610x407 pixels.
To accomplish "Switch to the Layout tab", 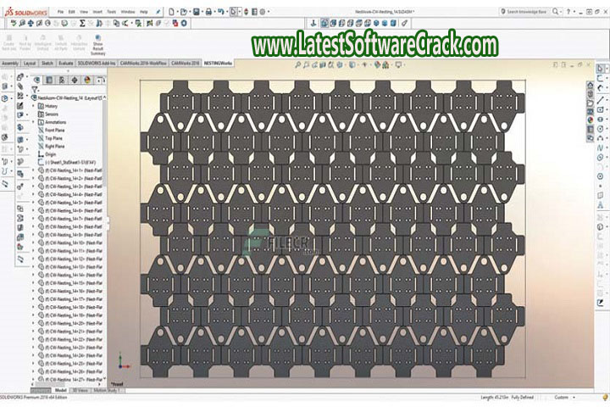I will pyautogui.click(x=30, y=63).
